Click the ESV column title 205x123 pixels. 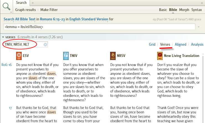pyautogui.click(x=26, y=56)
